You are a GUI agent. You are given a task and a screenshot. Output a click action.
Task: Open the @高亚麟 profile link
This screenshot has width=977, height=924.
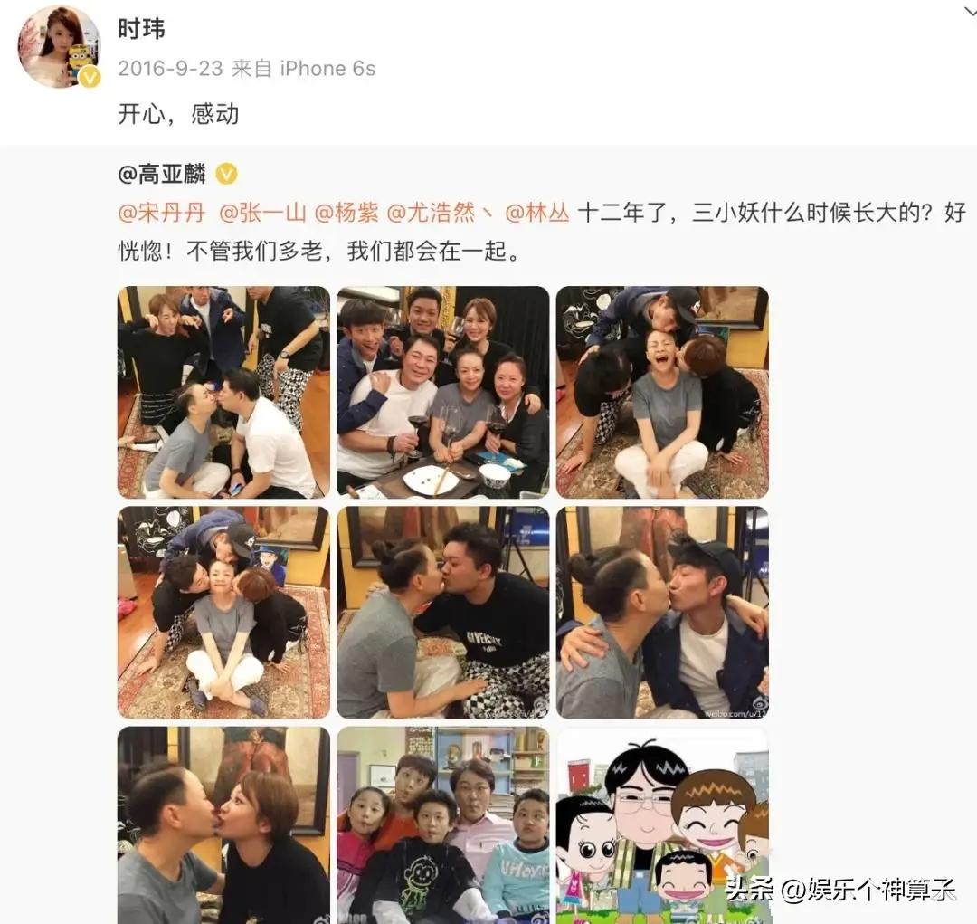pyautogui.click(x=162, y=174)
